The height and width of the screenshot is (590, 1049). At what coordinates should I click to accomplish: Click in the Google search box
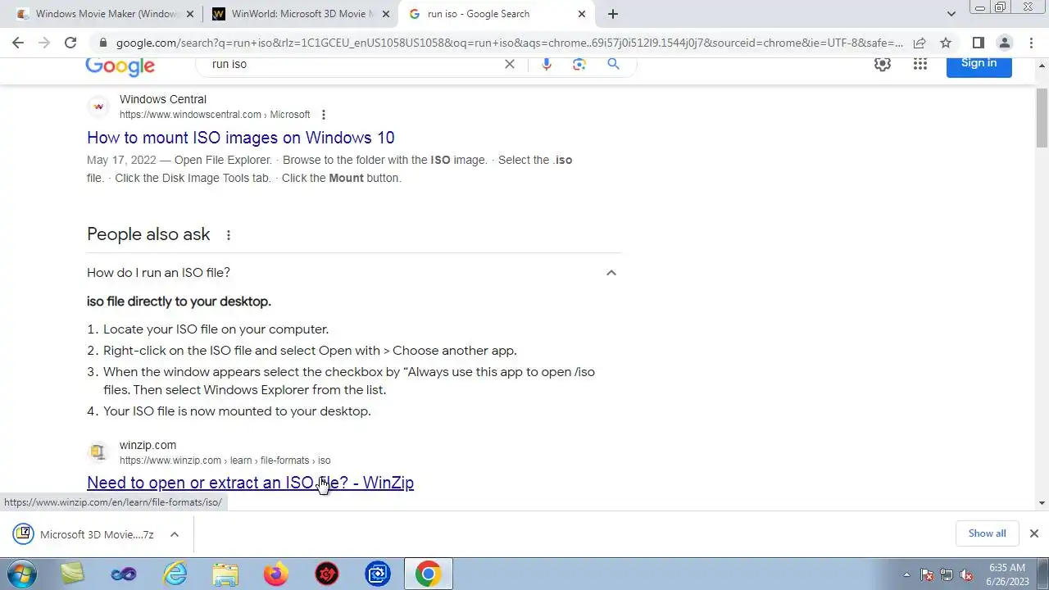(352, 64)
